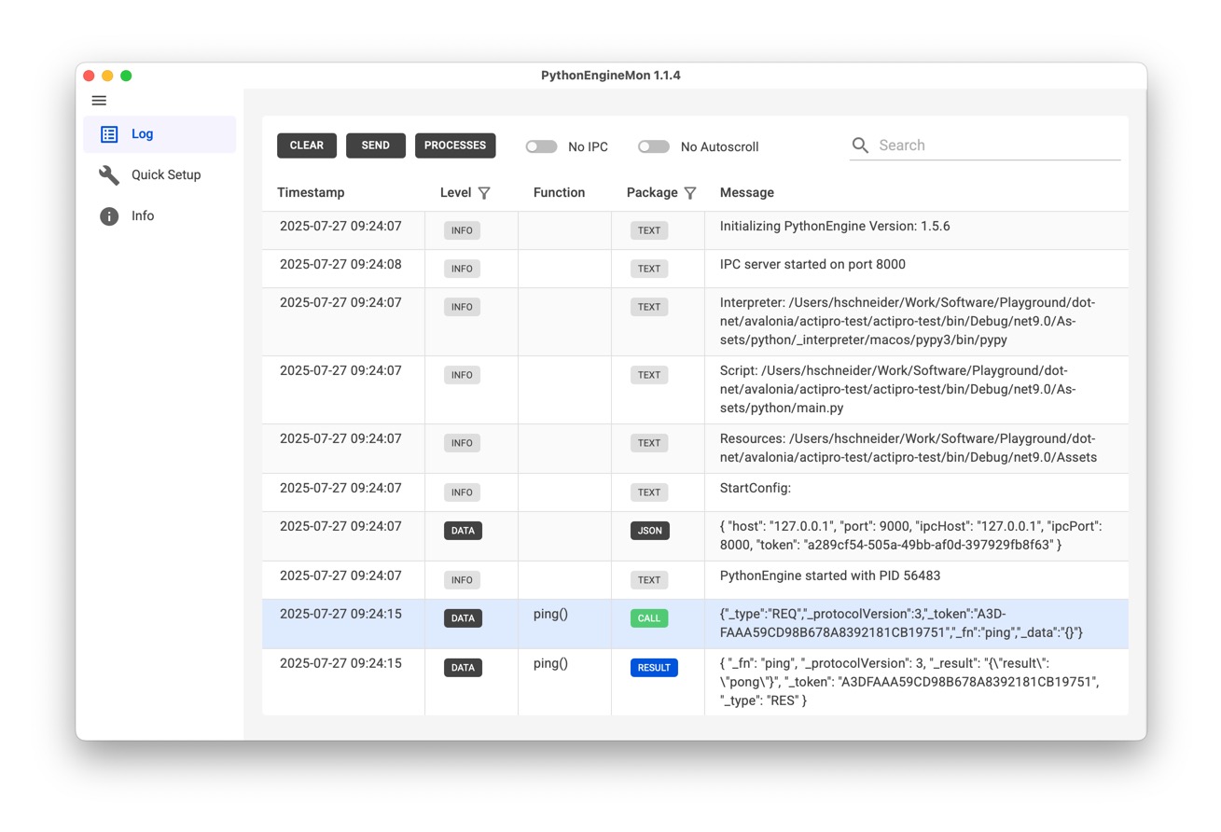Click the window title PythonEngineMon 1.1.4
This screenshot has height=832, width=1221.
(x=611, y=76)
